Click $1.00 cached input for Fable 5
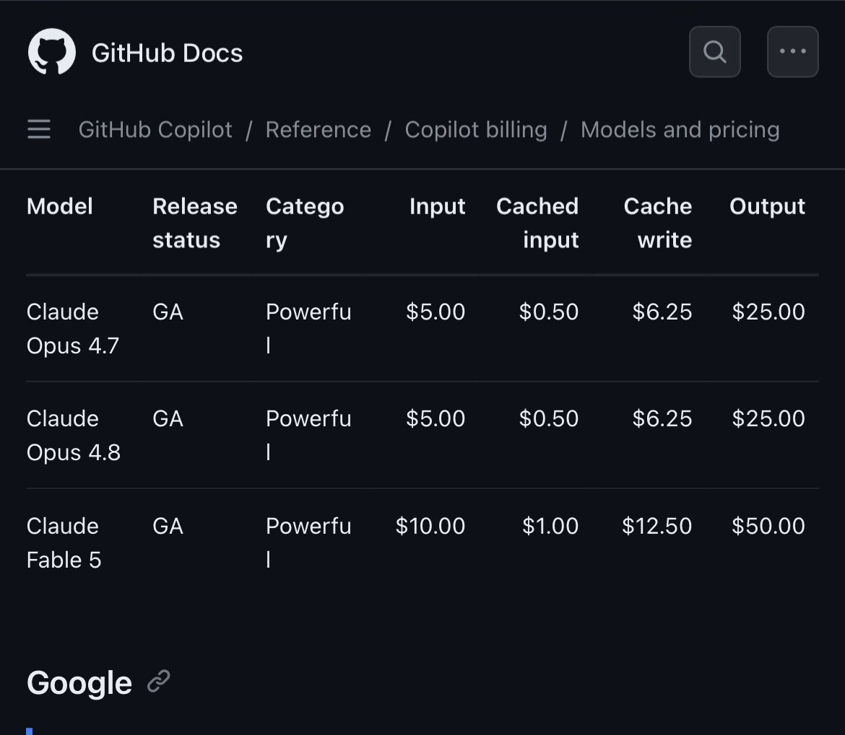Viewport: 845px width, 735px height. pos(550,526)
